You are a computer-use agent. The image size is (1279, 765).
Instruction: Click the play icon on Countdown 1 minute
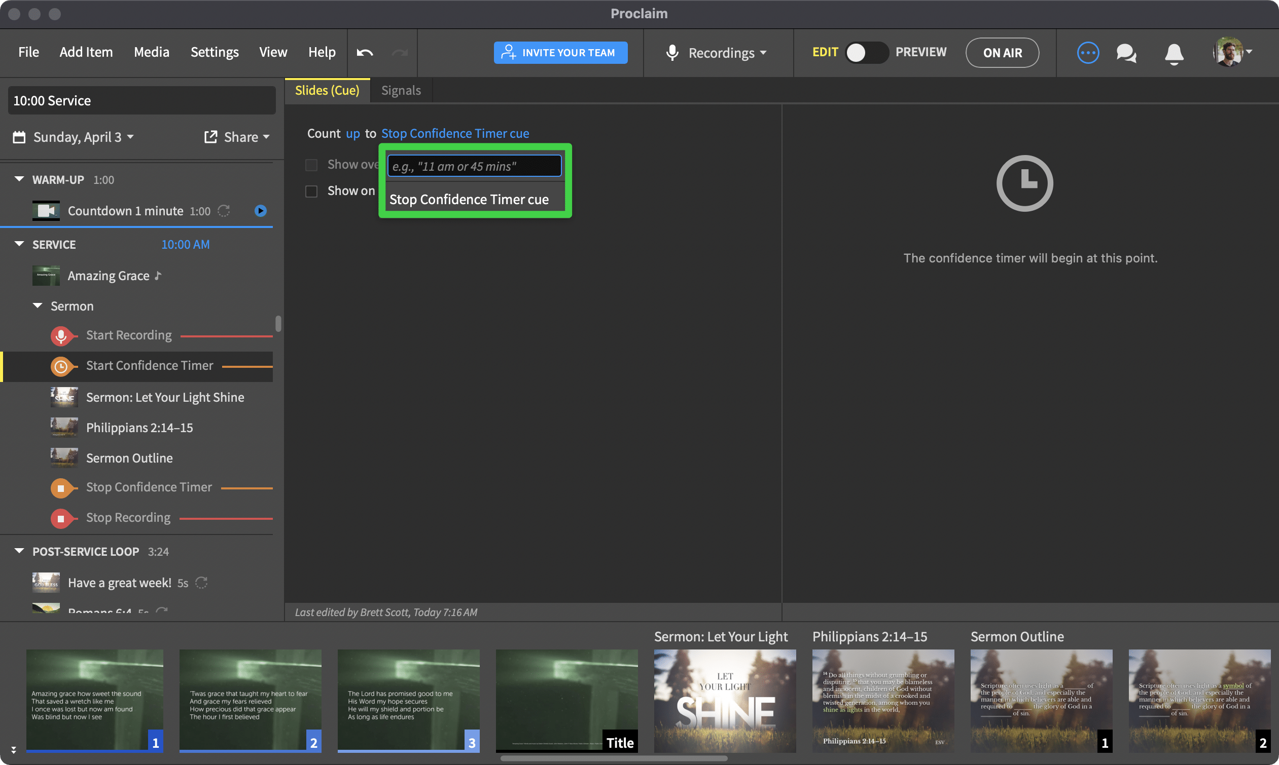pos(261,211)
